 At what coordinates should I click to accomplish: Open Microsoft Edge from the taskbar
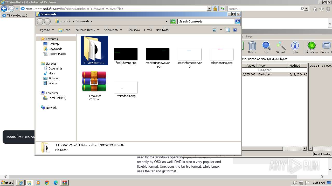coord(56,183)
